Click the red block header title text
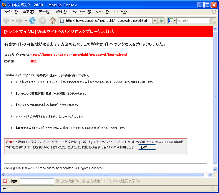The height and width of the screenshot is (193, 219). [x=60, y=32]
